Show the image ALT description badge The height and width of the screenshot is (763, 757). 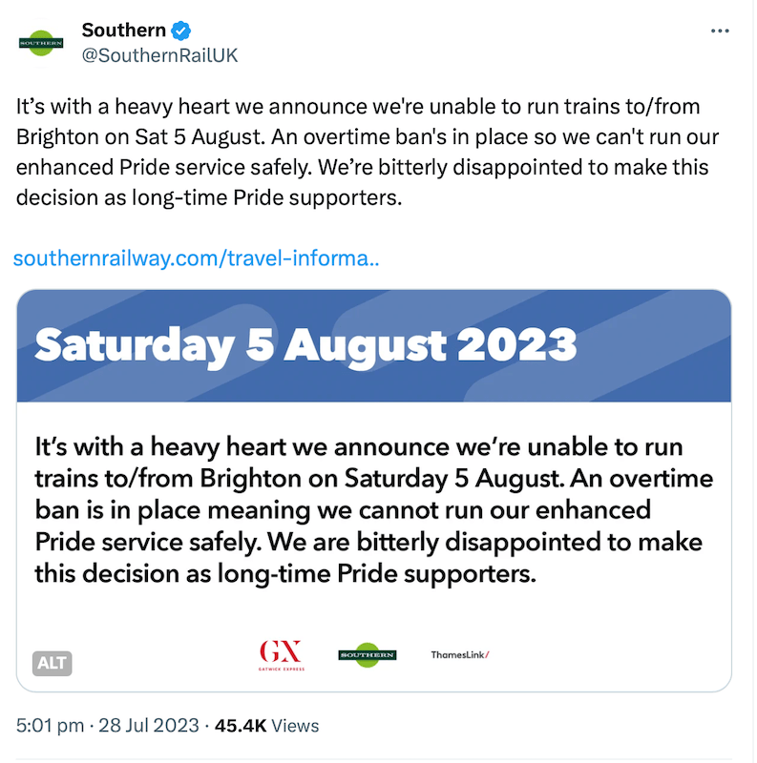click(53, 661)
